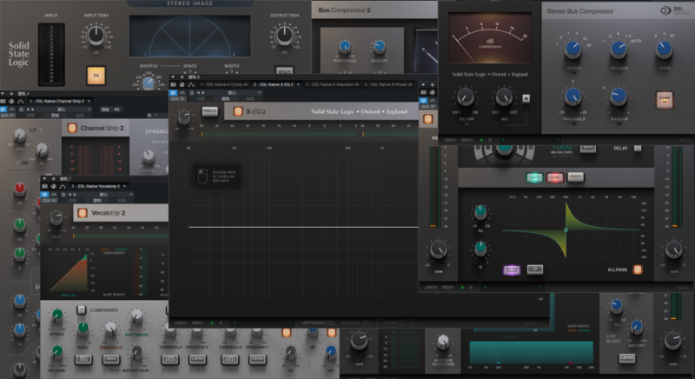Click the SSL Native logo on Stereo Bus Compressor
The image size is (695, 379).
pos(672,11)
